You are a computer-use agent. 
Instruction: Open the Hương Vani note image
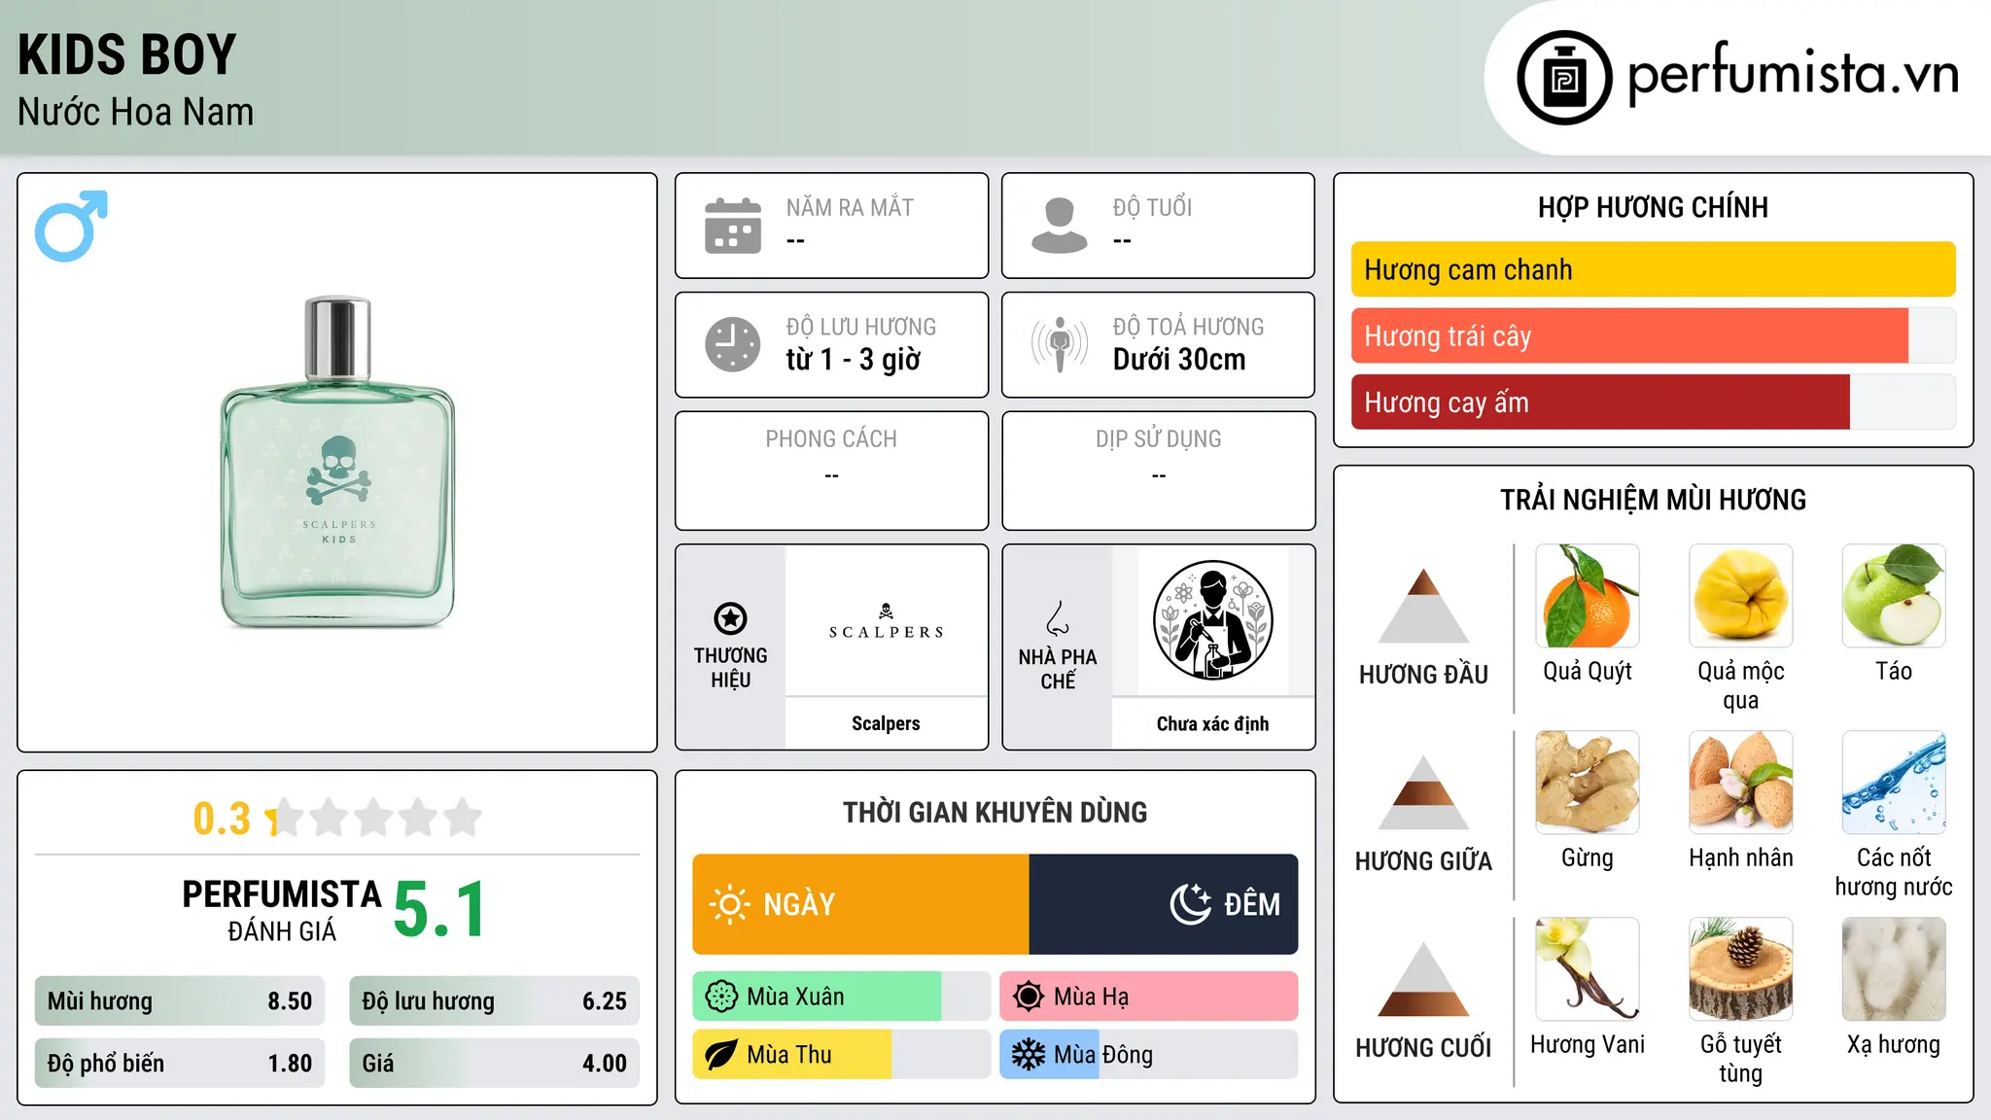[x=1588, y=969]
